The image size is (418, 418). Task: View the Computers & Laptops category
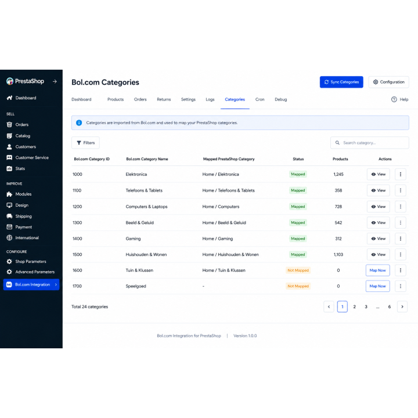coord(379,207)
